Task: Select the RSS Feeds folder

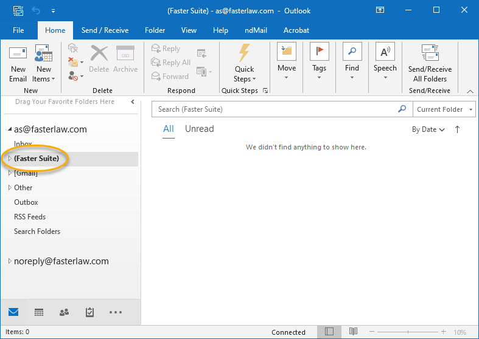Action: [30, 217]
